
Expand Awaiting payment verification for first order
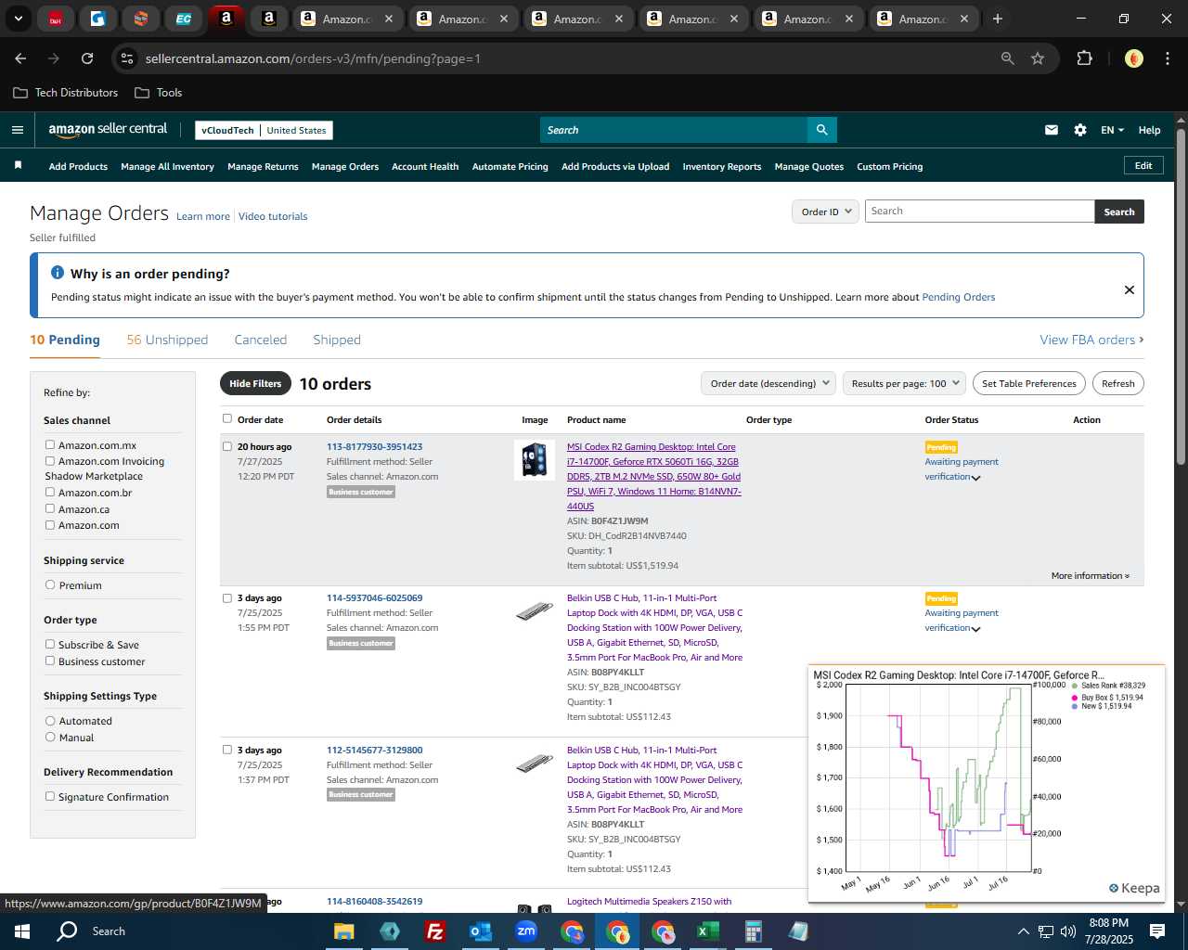[x=975, y=478]
